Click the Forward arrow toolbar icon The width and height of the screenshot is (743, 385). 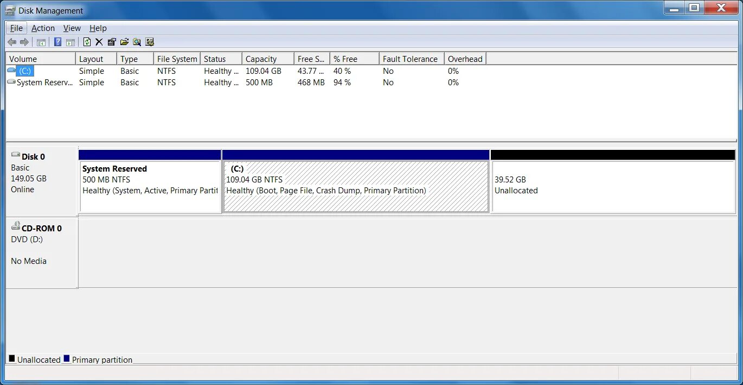point(24,42)
